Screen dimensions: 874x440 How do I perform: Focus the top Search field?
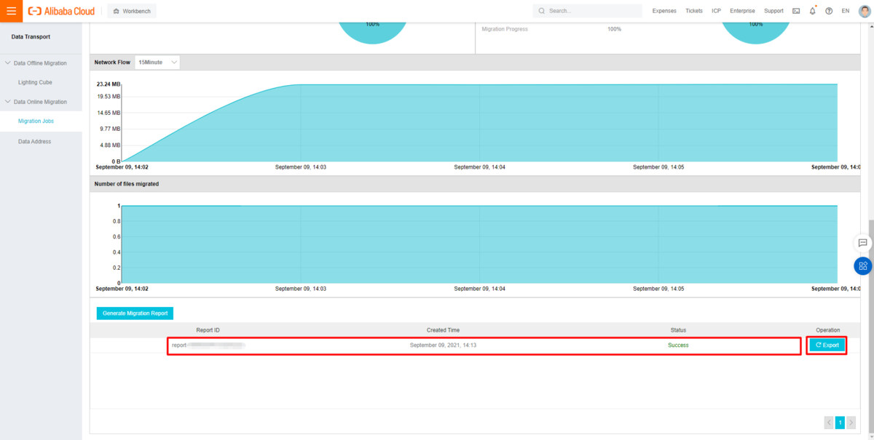click(587, 11)
